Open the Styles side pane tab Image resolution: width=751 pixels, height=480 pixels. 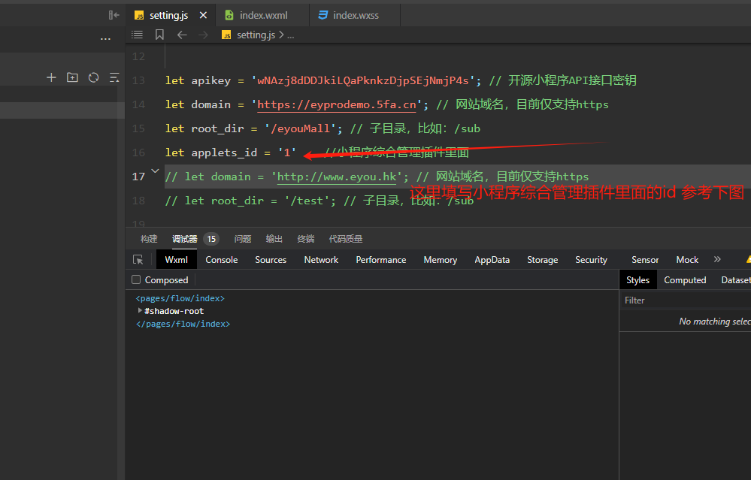coord(637,280)
